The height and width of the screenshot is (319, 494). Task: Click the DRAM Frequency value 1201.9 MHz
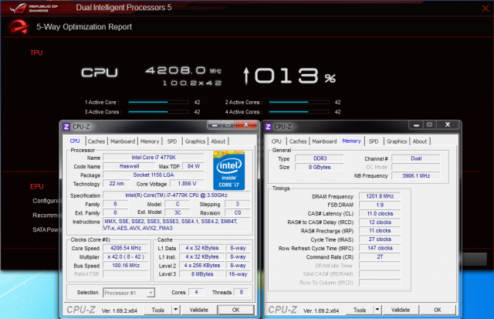380,196
